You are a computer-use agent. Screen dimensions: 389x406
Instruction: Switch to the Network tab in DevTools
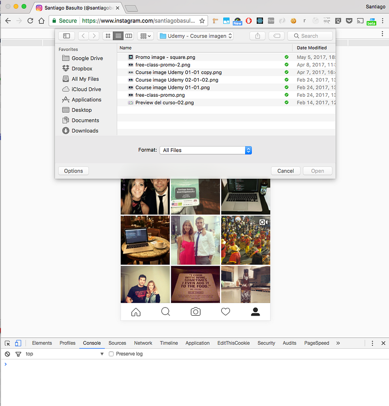pyautogui.click(x=143, y=343)
